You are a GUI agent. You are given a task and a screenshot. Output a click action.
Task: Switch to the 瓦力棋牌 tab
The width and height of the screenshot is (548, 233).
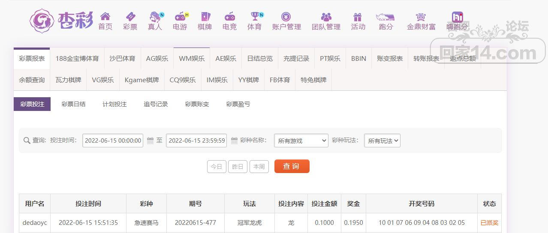pyautogui.click(x=68, y=80)
